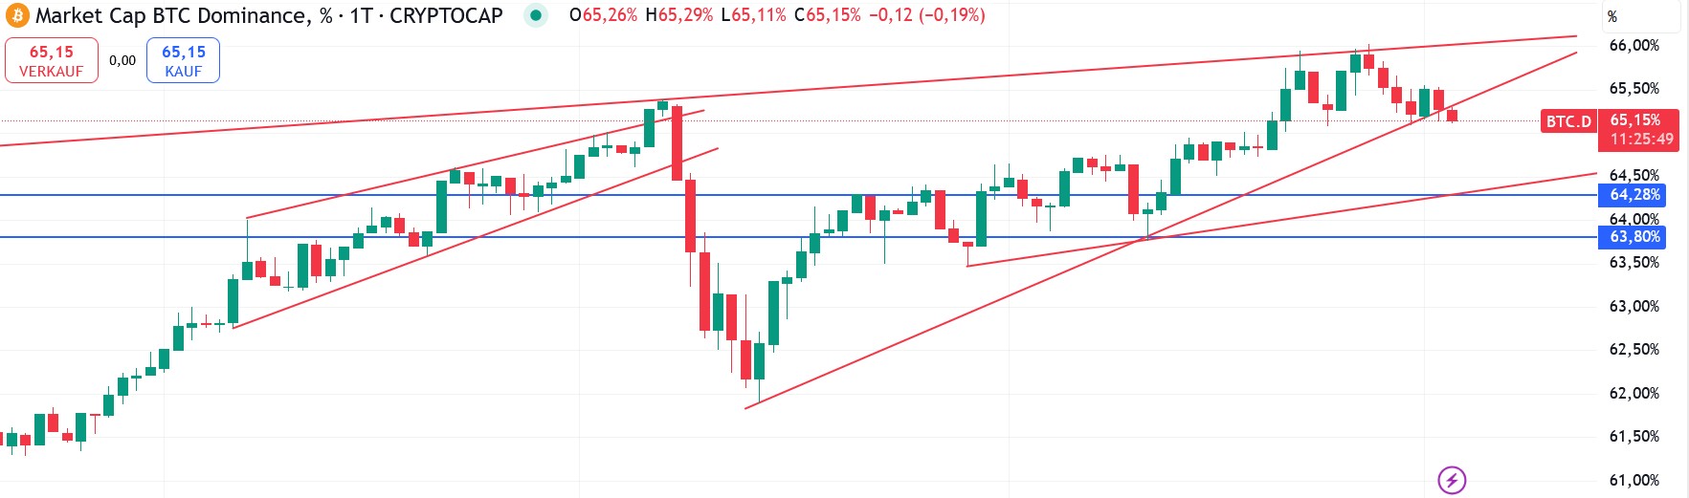Click the orange Bitcoin symbol icon
This screenshot has width=1689, height=498.
[x=17, y=15]
